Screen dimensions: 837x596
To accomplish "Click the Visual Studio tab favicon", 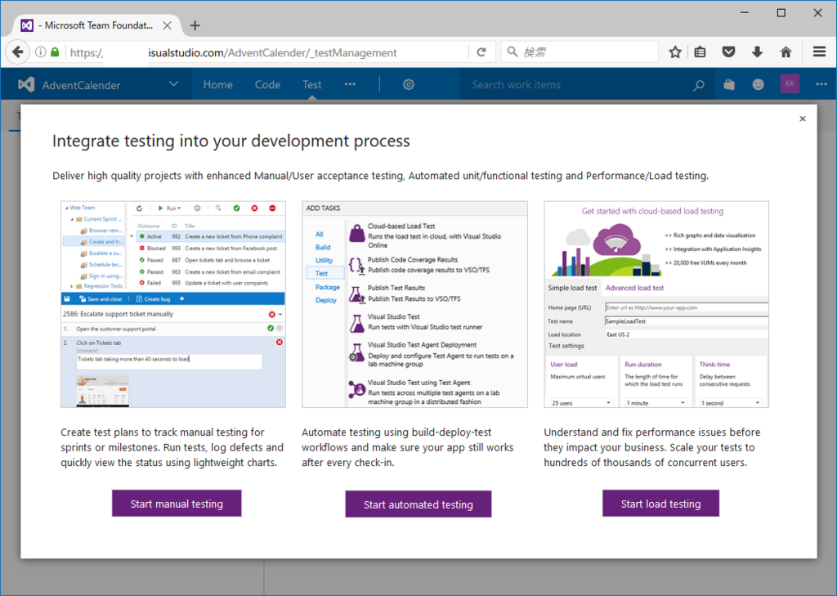I will pyautogui.click(x=27, y=25).
